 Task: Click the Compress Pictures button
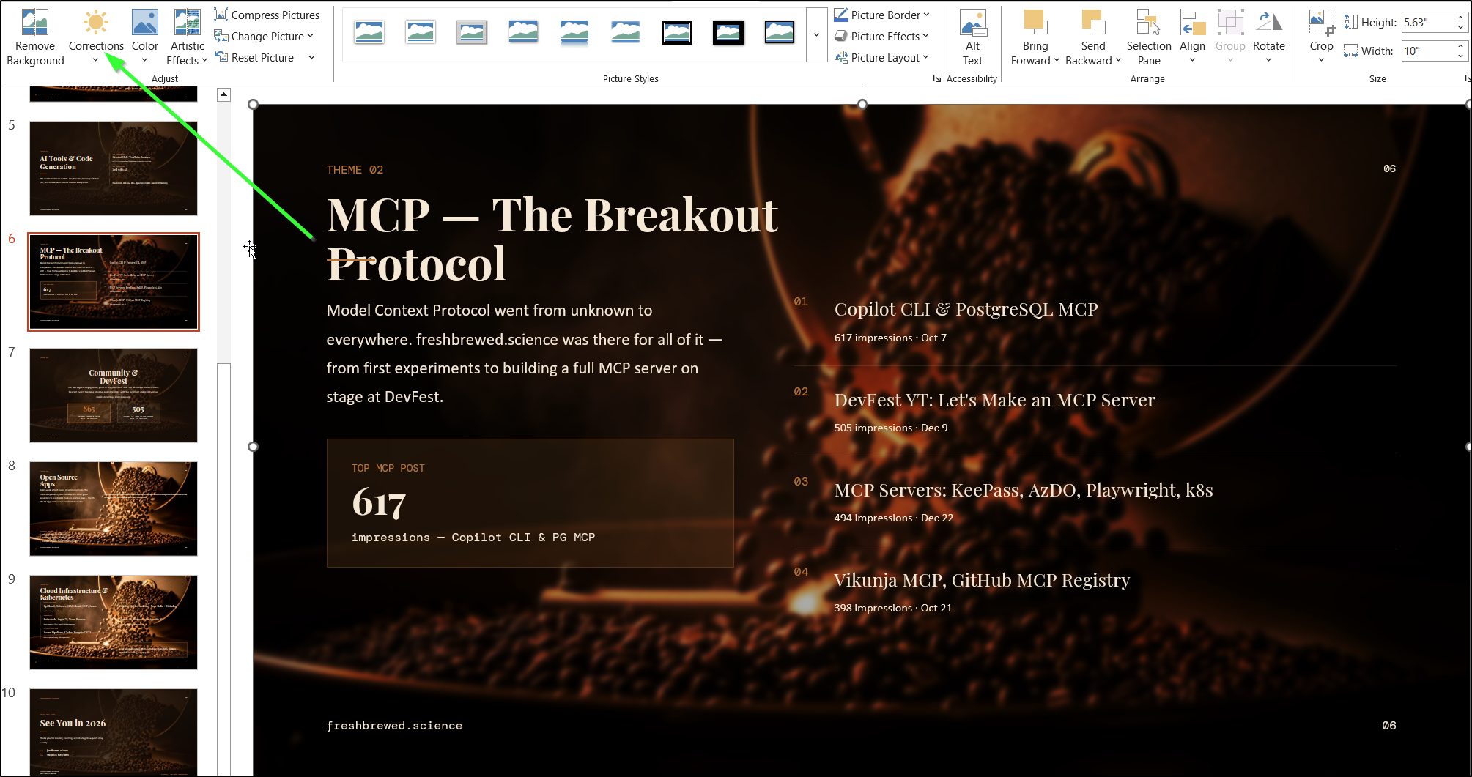(267, 15)
